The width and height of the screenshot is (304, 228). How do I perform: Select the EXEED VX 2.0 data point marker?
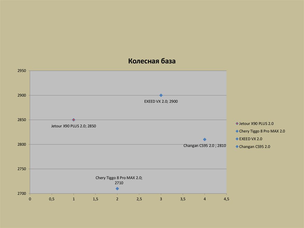(161, 95)
